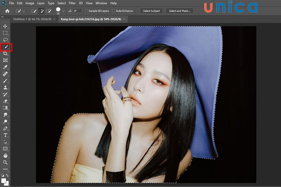Select the Gradient tool

(5, 108)
